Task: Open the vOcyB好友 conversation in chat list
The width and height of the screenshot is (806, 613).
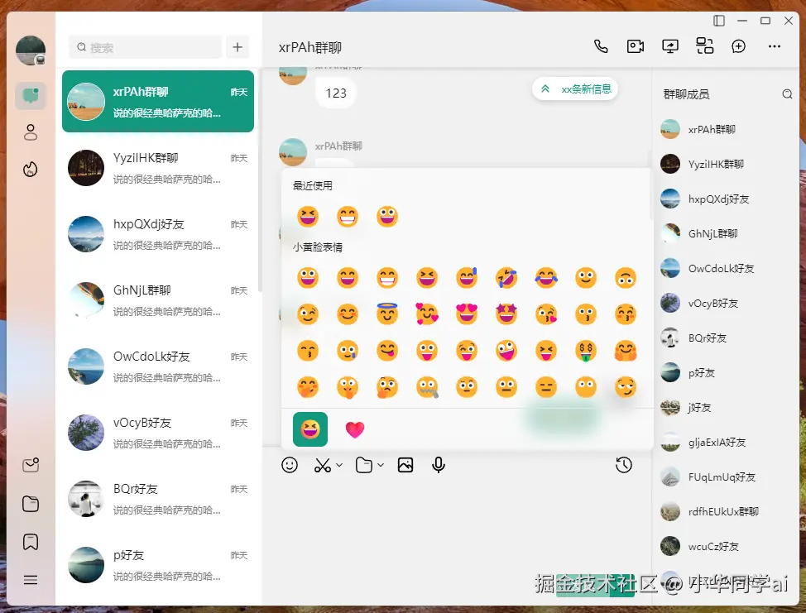Action: click(x=158, y=433)
